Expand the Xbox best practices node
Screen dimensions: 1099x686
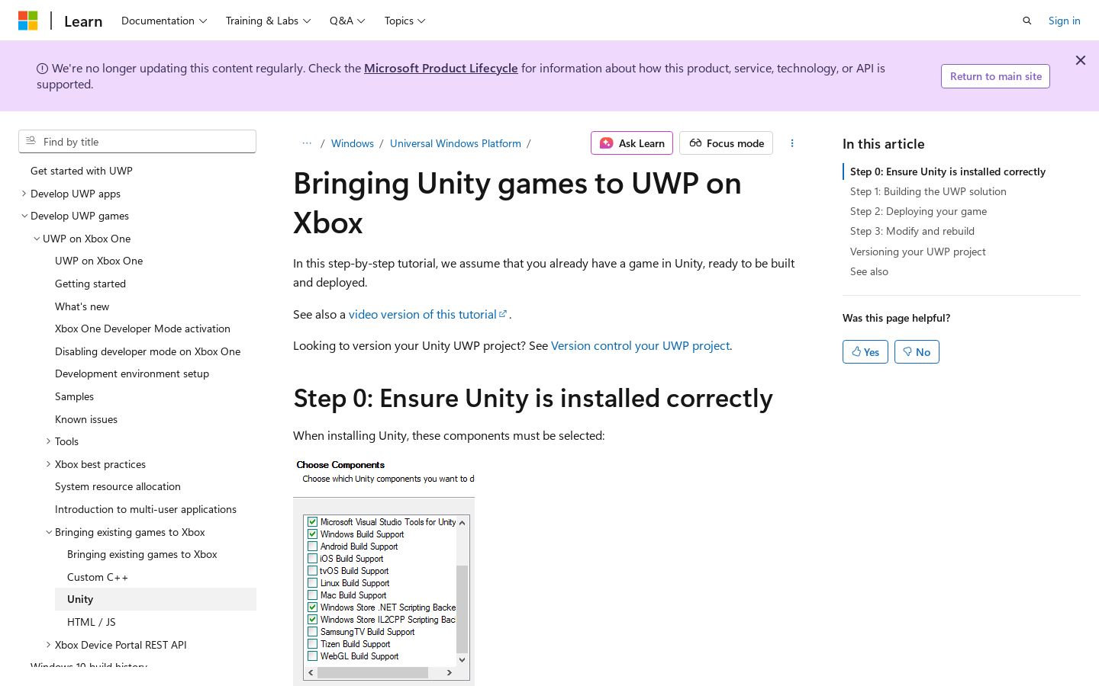coord(49,464)
